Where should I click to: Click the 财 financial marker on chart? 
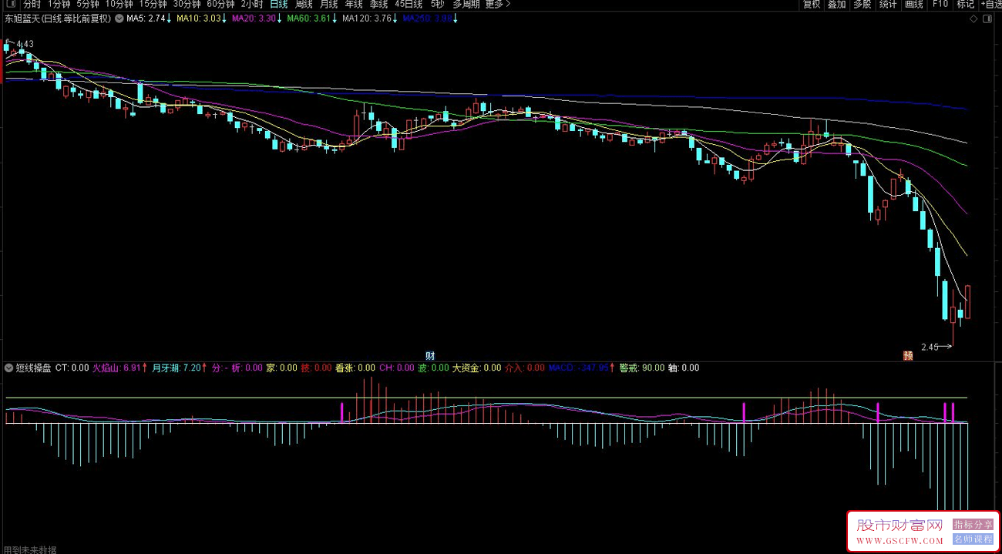click(x=430, y=356)
